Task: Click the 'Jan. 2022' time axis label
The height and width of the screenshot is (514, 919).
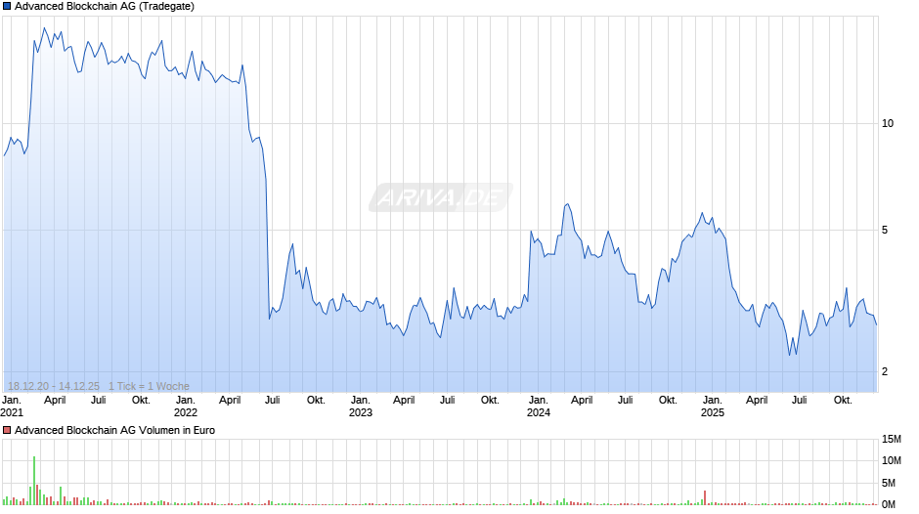Action: click(185, 407)
